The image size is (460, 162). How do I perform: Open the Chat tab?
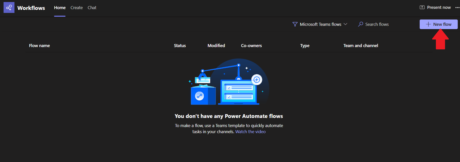coord(92,8)
